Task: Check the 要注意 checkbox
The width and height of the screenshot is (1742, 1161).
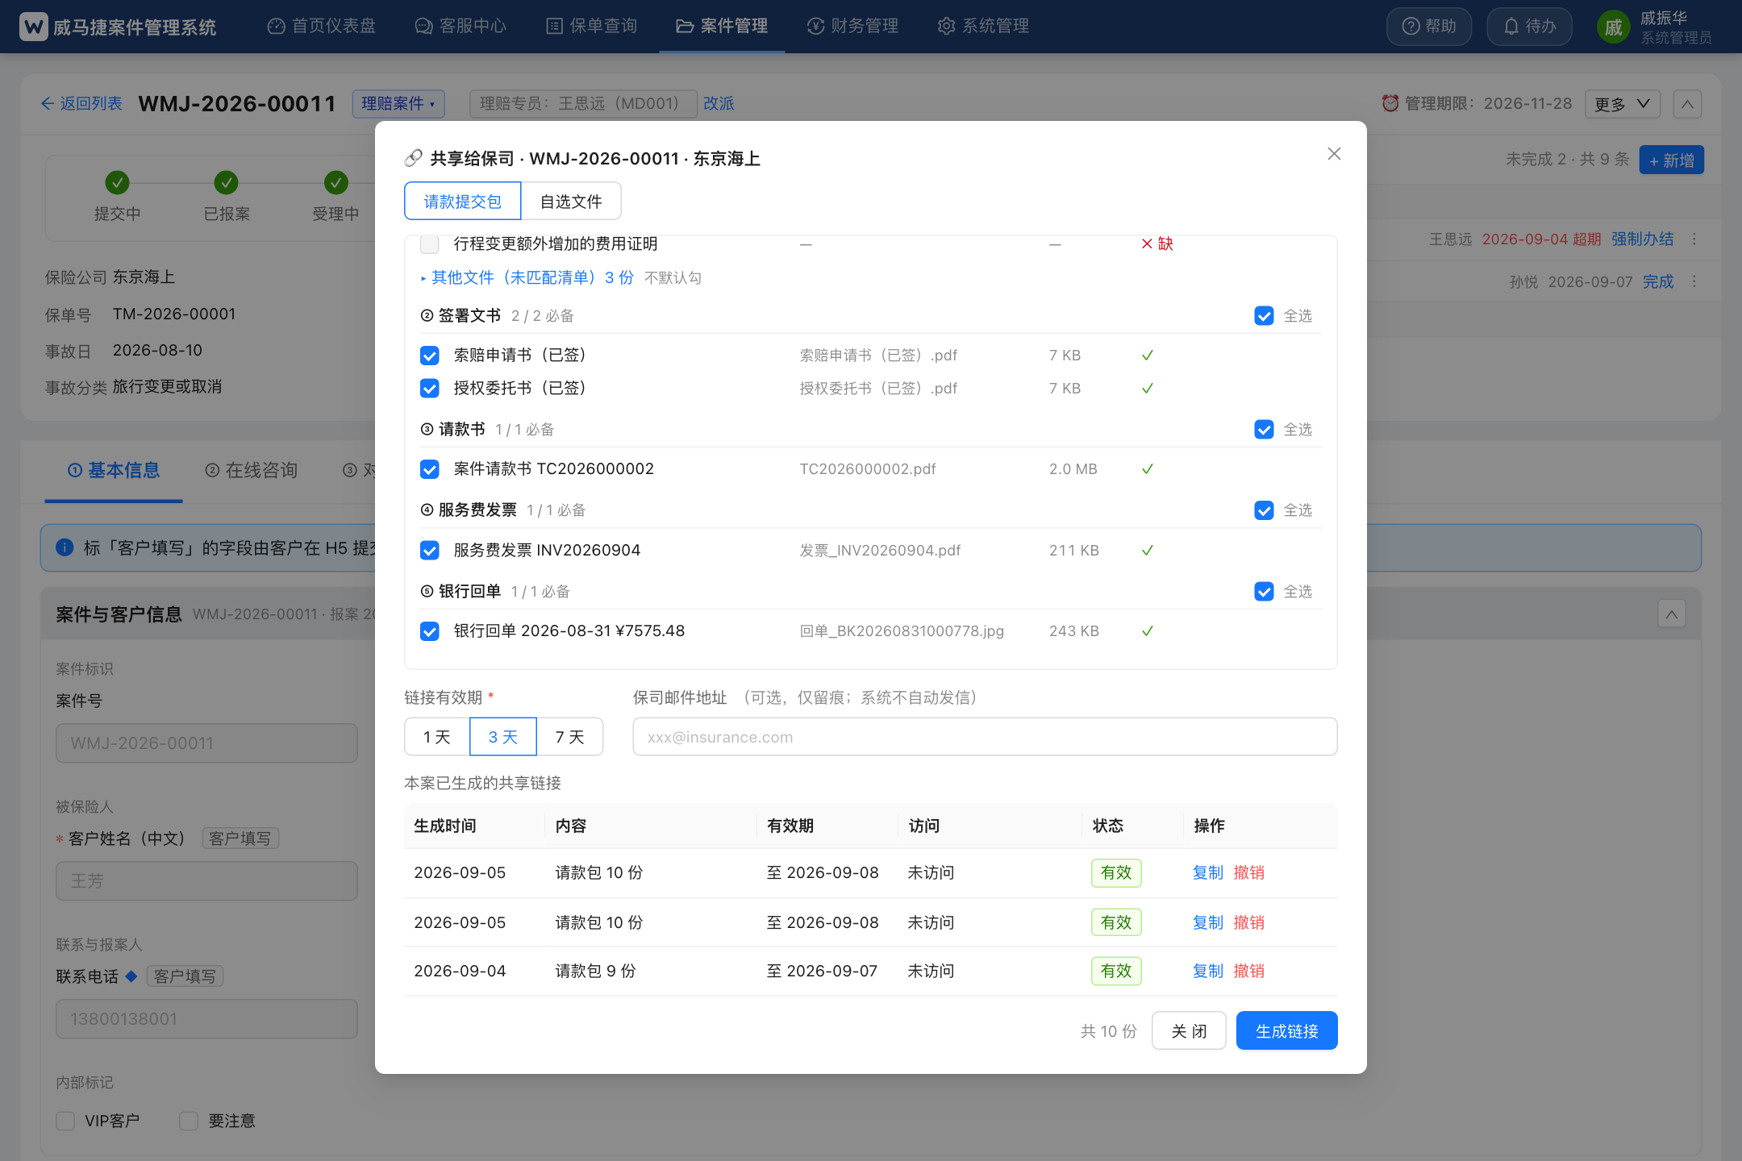Action: (x=189, y=1121)
